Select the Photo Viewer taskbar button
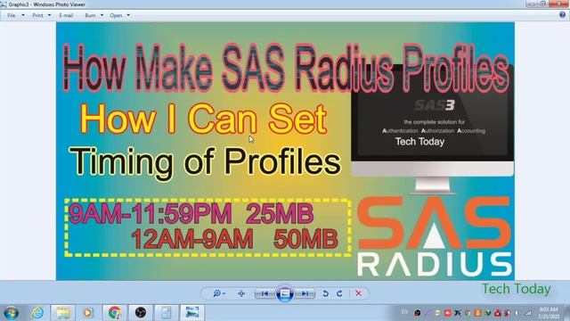This screenshot has width=570, height=321. click(x=192, y=313)
